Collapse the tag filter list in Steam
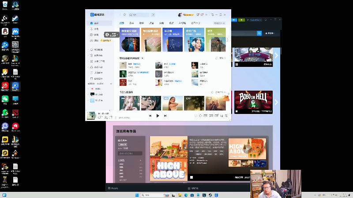This screenshot has height=198, width=353. coord(140,161)
